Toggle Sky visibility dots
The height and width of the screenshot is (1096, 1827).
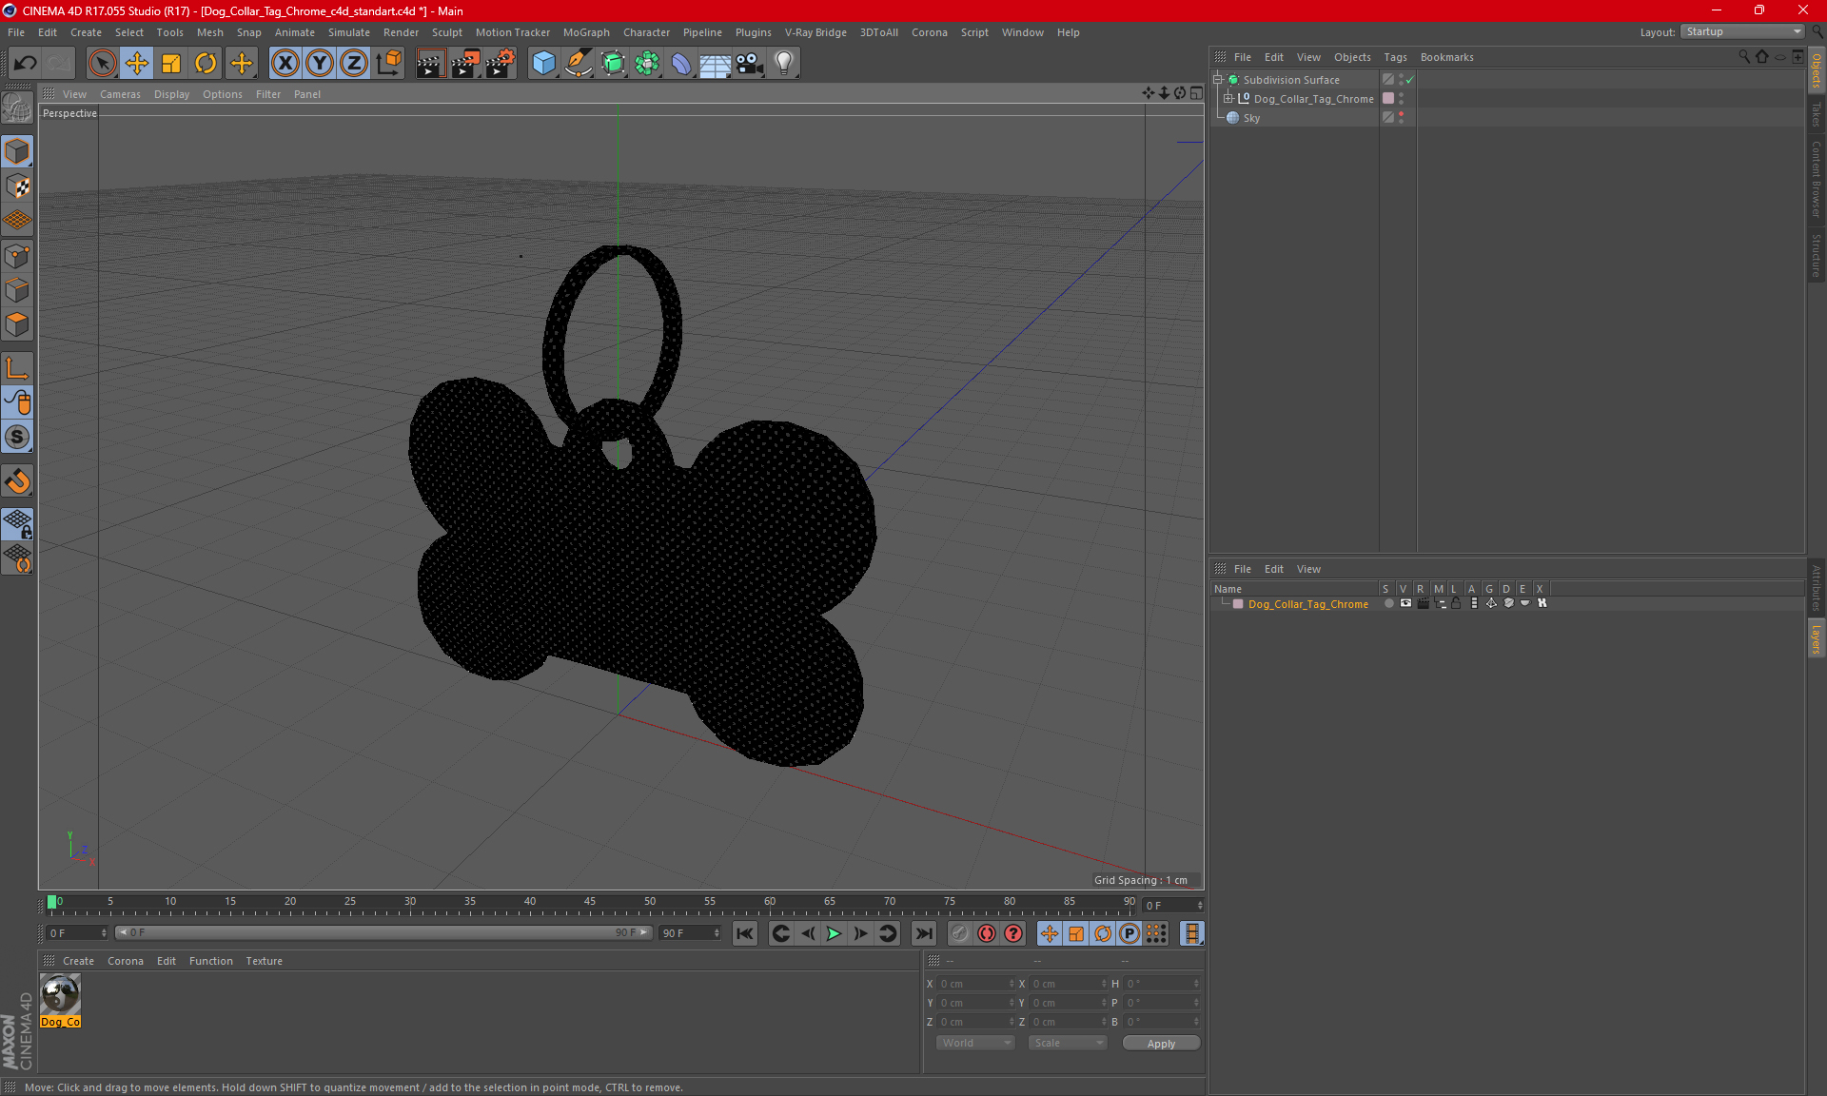1401,117
